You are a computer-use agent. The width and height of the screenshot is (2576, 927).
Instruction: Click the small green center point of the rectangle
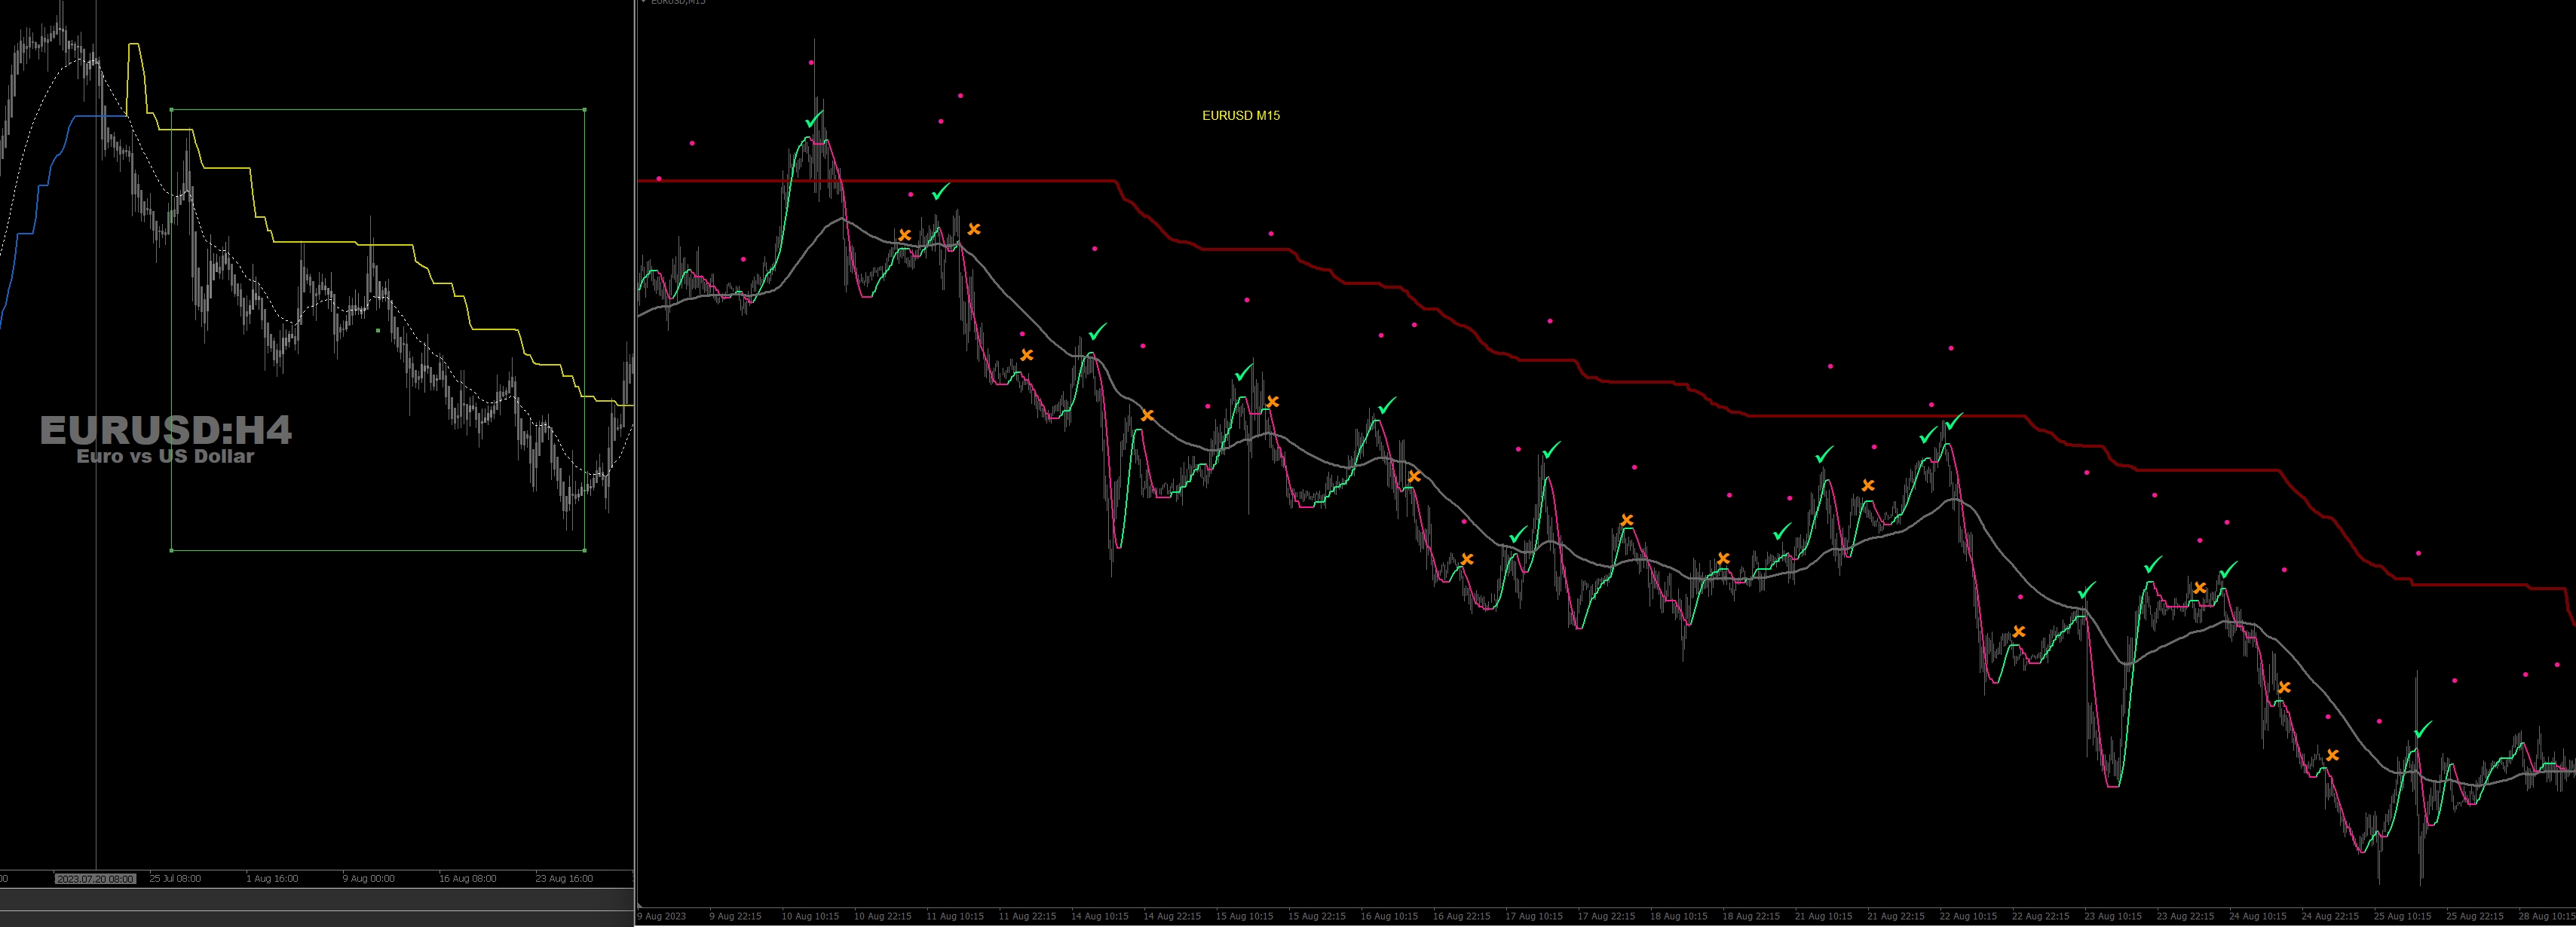coord(378,330)
